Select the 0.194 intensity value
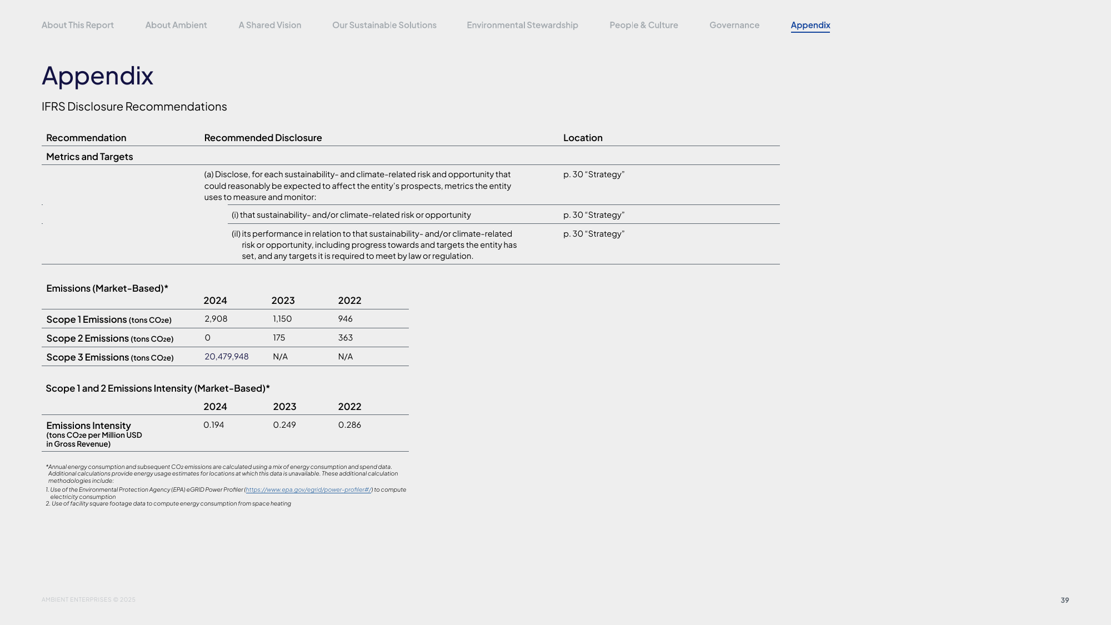 tap(214, 425)
